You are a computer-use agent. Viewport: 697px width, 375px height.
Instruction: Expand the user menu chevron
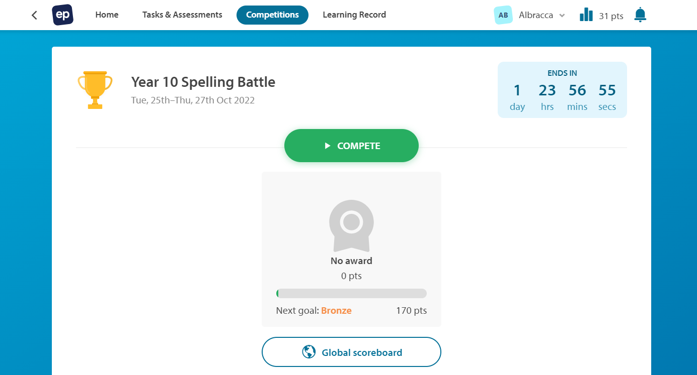tap(562, 15)
